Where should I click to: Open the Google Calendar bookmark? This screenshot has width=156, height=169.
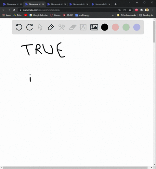pos(39,15)
